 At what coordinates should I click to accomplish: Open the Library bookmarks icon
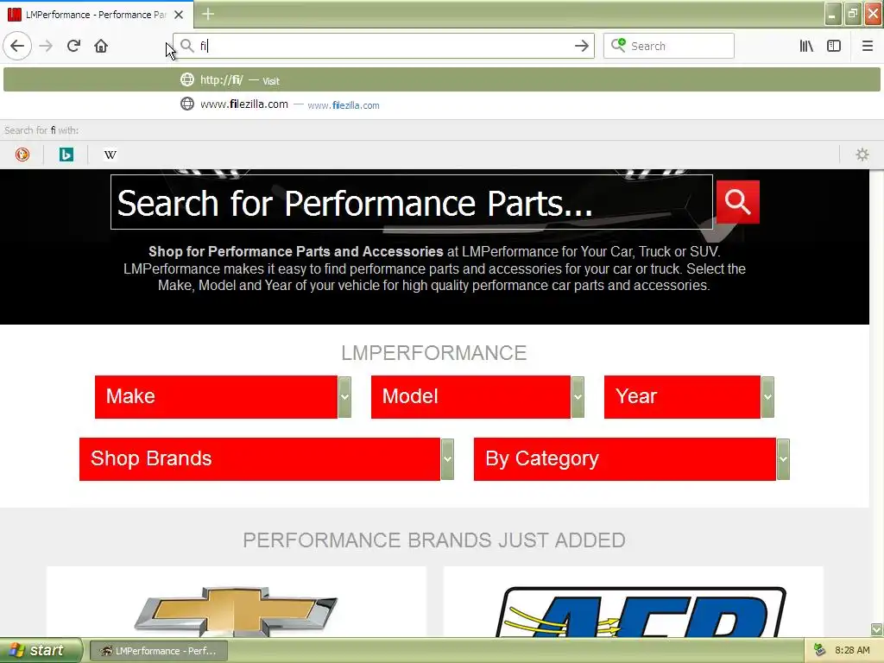806,46
